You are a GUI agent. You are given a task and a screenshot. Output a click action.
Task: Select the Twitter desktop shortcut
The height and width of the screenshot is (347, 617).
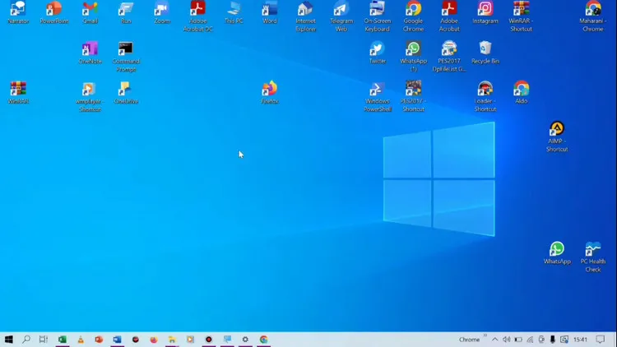377,53
